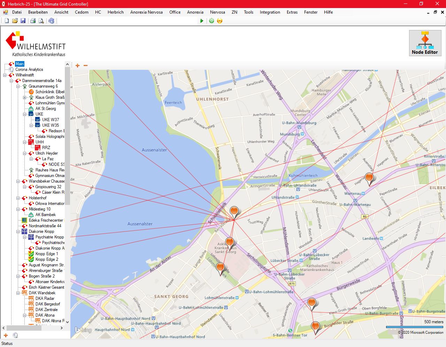
Task: Click the map pin near Schwanenwik
Action: coord(234,212)
